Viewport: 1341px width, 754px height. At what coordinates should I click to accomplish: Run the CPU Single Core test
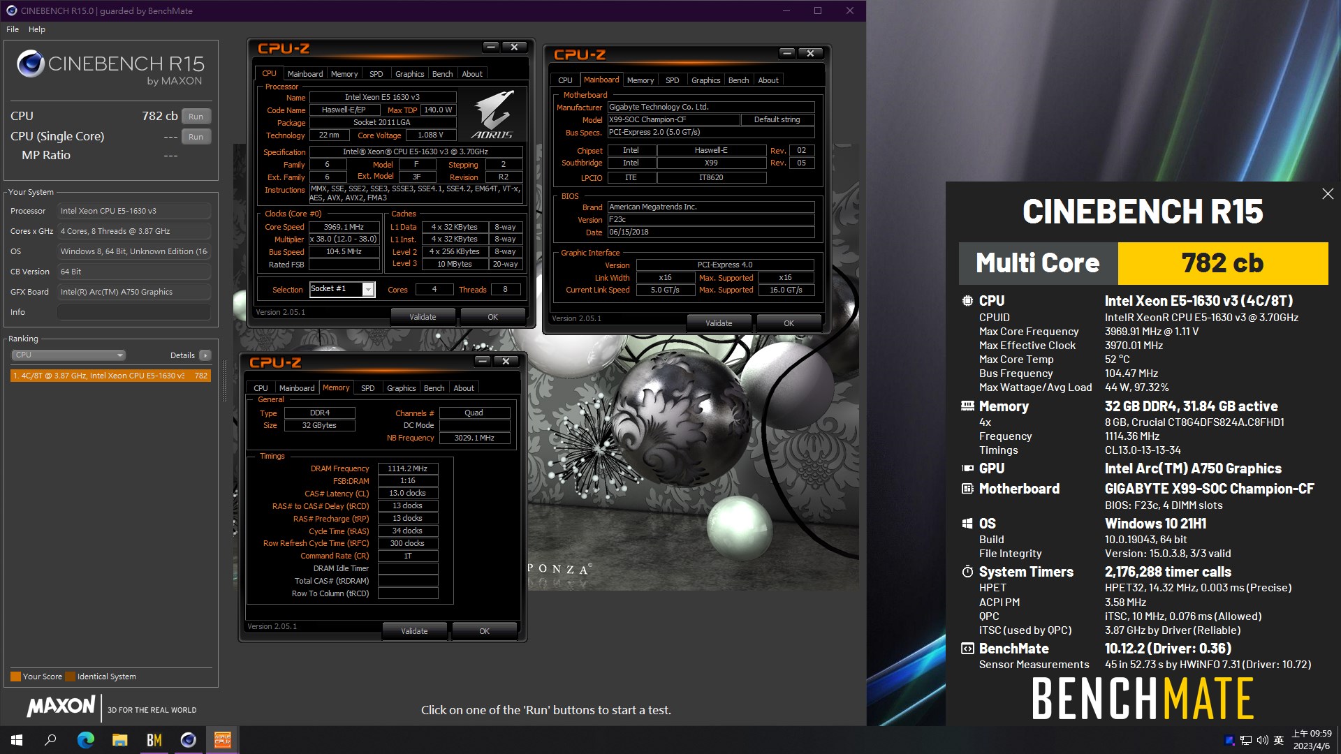click(x=196, y=137)
